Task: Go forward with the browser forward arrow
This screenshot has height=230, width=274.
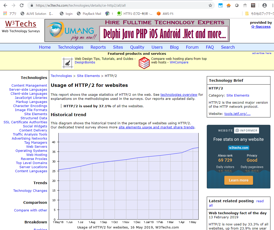Action: click(13, 5)
